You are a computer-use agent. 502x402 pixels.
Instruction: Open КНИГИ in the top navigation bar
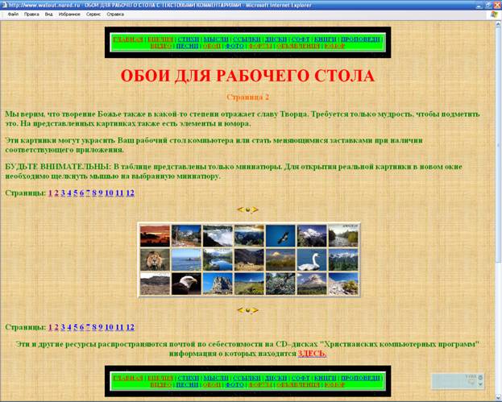[326, 39]
